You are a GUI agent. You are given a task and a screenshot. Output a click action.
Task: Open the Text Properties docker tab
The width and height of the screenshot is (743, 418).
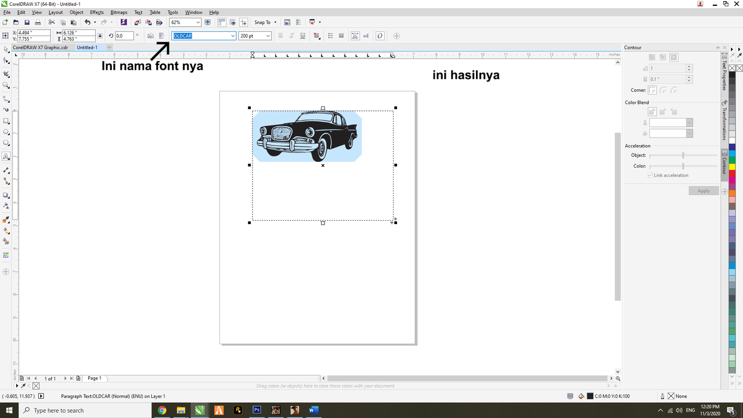(724, 73)
